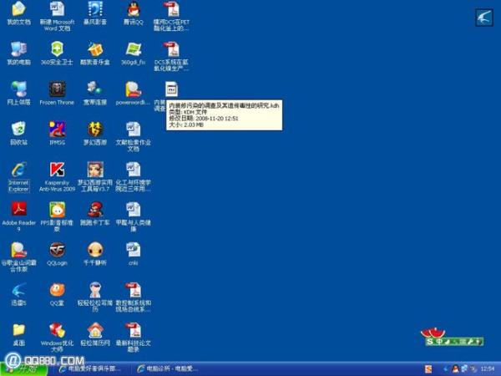Screen dimensions: 501x376
Task: Open the 360安全卫士 desktop icon
Action: 57,49
